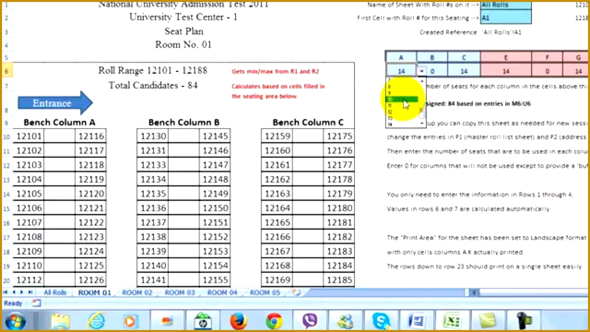Click the Ready status indicator
590x332 pixels.
click(12, 303)
